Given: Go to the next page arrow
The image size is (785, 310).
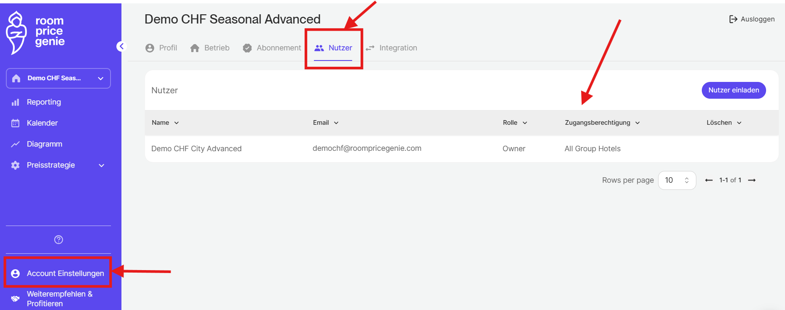Looking at the screenshot, I should (752, 180).
